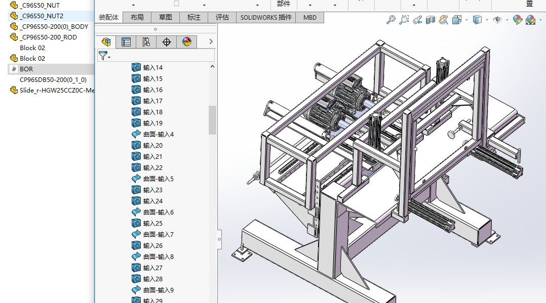
Task: Open the ConfigurationManager tab icon
Action: (x=146, y=42)
